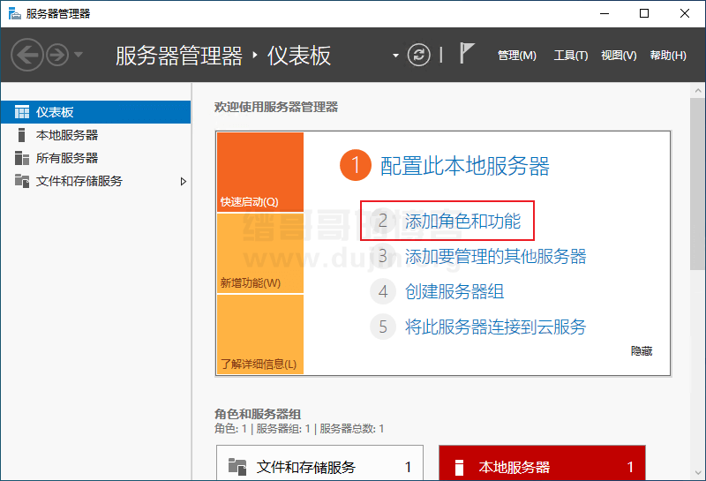Expand 文件和存储服务 submenu arrow
The image size is (706, 481).
point(184,181)
